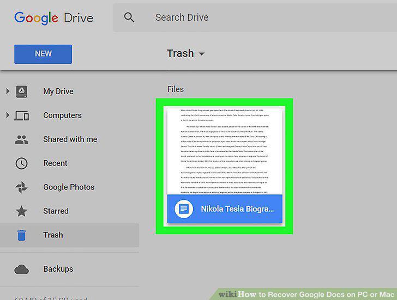The height and width of the screenshot is (300, 397).
Task: Select the Nikola Tesla Biography document thumbnail
Action: coord(225,166)
